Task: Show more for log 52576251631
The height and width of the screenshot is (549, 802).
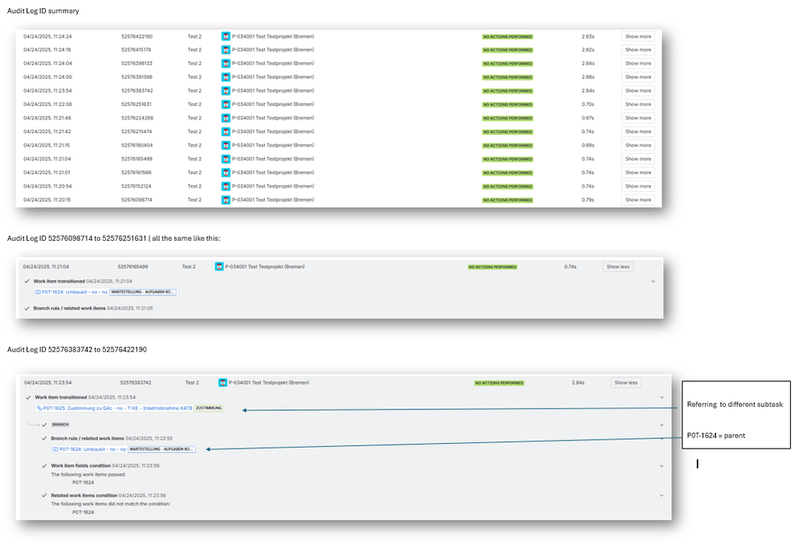Action: 637,104
